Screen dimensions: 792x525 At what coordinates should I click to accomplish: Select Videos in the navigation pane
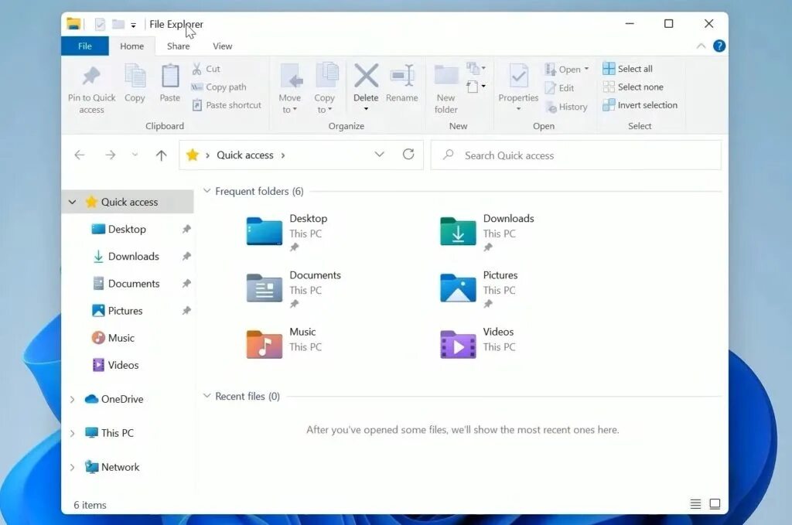116,365
